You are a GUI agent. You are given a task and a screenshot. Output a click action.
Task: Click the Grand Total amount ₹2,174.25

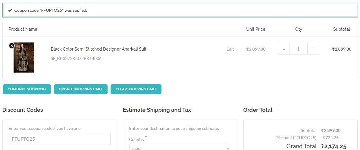[x=334, y=146]
